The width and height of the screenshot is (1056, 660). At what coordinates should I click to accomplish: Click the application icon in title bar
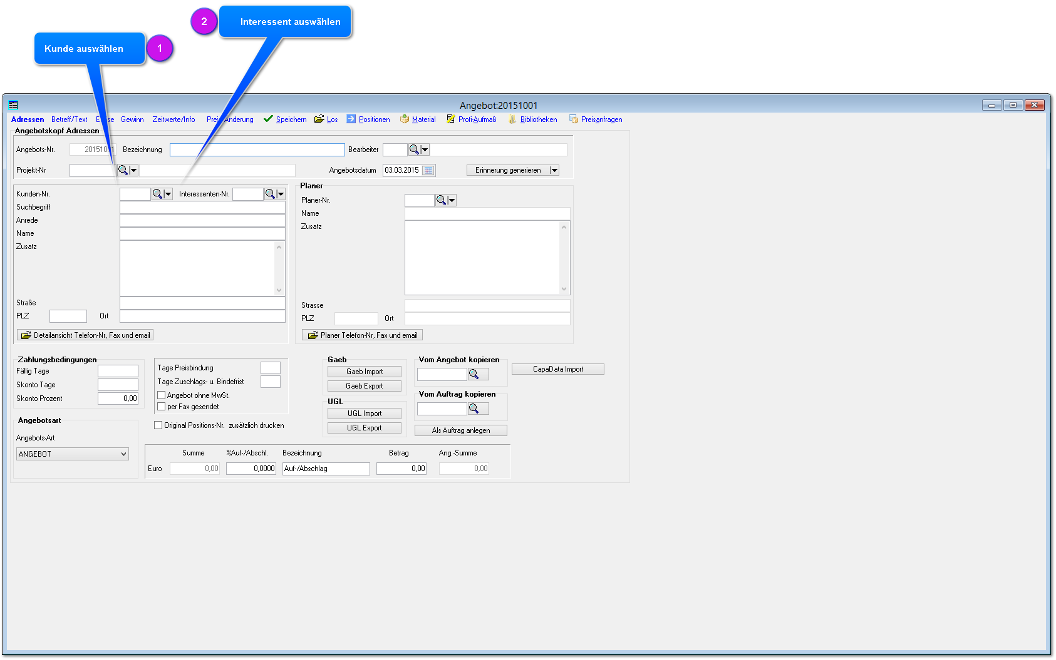tap(13, 105)
